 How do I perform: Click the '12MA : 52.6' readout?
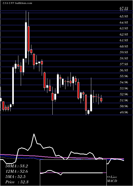pos(16,171)
